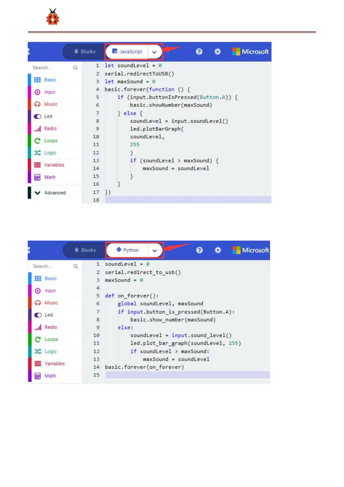344x487 pixels.
Task: Expand Advanced section in JavaScript editor sidebar
Action: 55,193
